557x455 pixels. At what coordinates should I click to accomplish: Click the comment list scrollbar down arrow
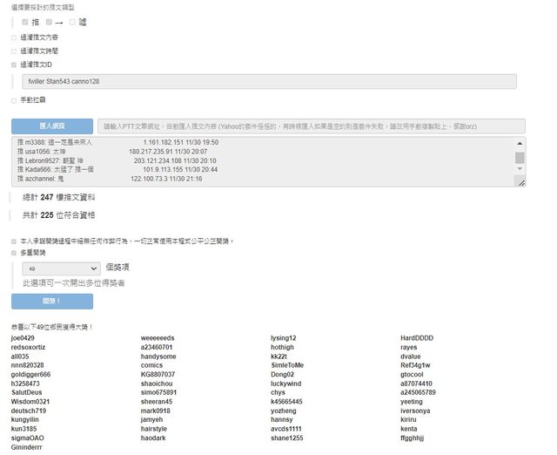(x=520, y=171)
